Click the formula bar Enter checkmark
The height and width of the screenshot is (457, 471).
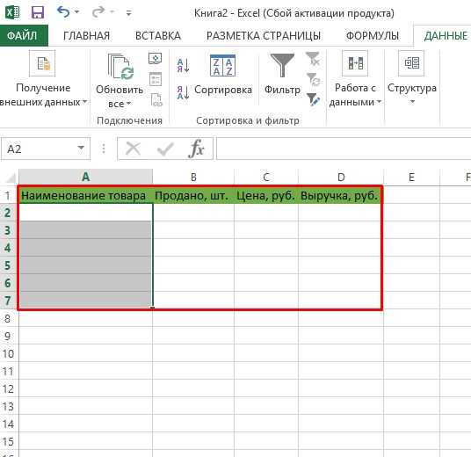coord(165,149)
